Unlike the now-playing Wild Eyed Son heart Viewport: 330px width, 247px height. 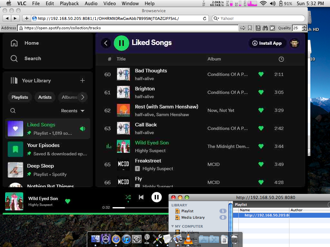point(68,201)
